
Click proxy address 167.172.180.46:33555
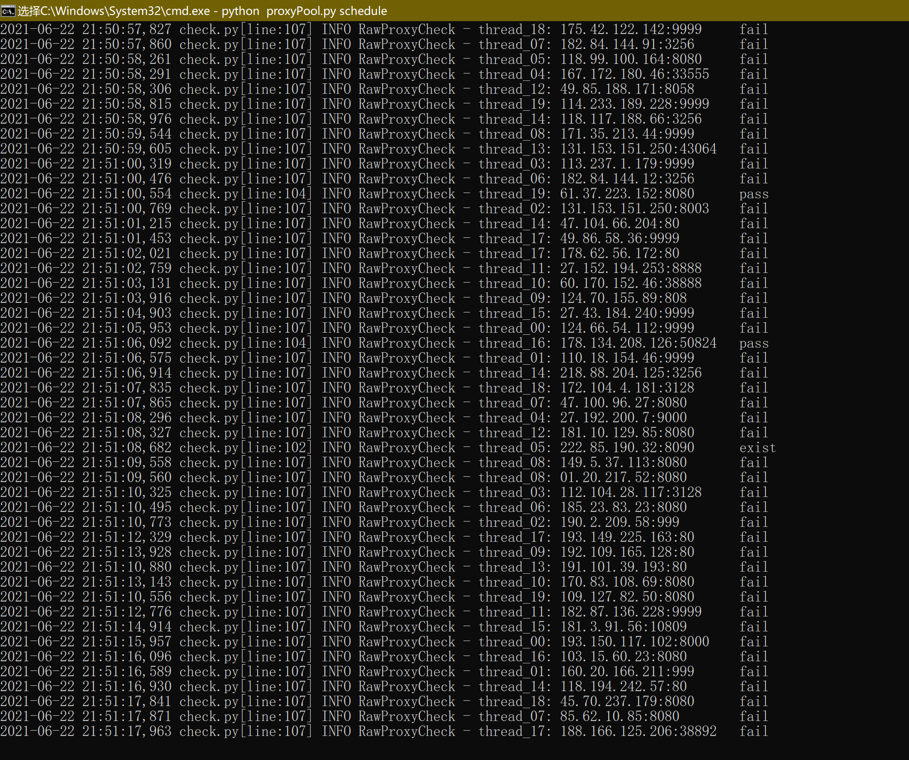pos(635,74)
